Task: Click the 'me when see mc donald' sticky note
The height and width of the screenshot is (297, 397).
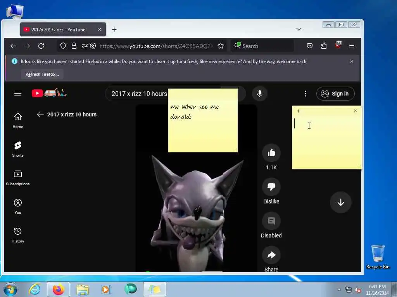Action: [202, 121]
